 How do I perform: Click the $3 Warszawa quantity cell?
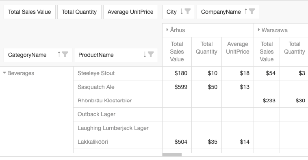point(294,73)
